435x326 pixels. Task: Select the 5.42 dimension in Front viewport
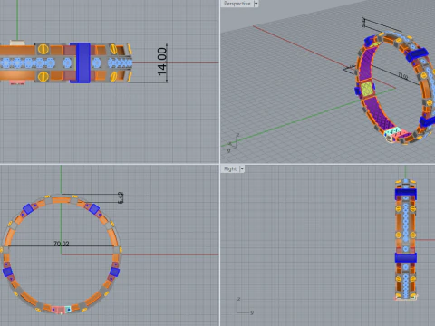tap(121, 197)
